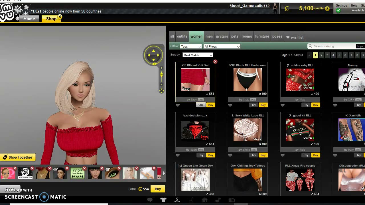365x205 pixels.
Task: Remove the XL! Ribbed Knit Set try-on
Action: [x=215, y=62]
